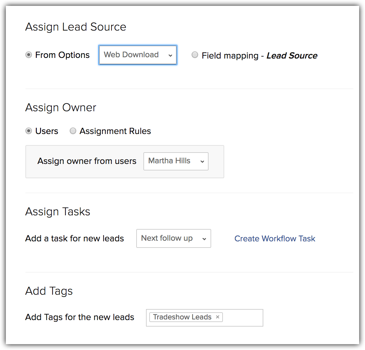Viewport: 365px width, 350px height.
Task: Click empty area of the tags input field
Action: point(243,317)
